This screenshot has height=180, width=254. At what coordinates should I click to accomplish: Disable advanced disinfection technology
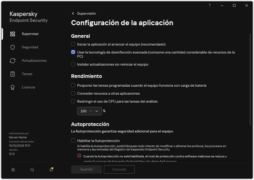(x=73, y=52)
